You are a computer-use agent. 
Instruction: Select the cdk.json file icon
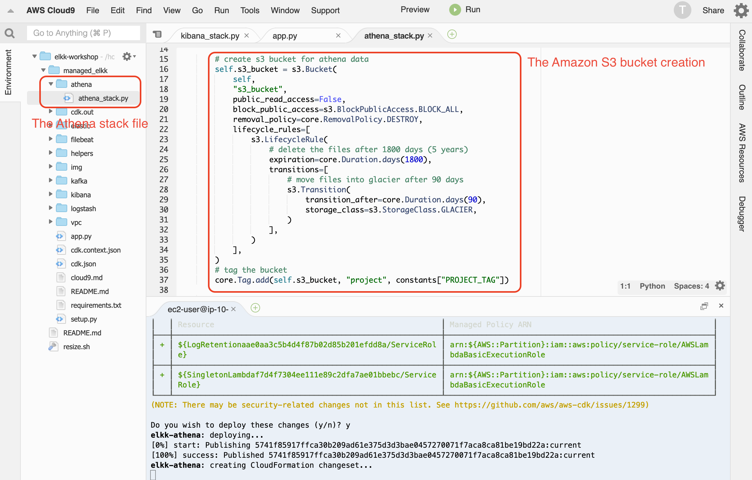(61, 264)
